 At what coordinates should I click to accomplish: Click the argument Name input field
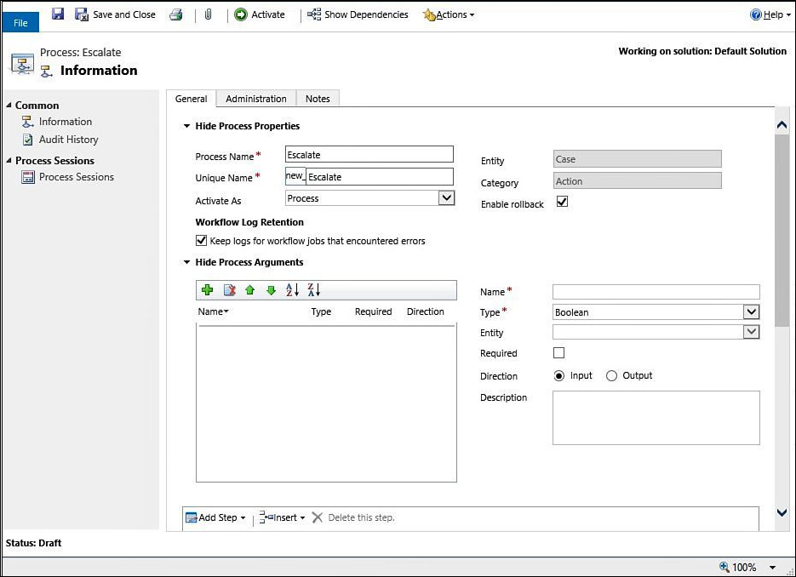click(x=656, y=292)
